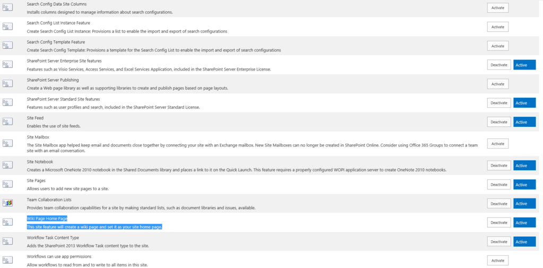Activate Workflows can use app permissions
Viewport: 543px width, 268px height.
[497, 261]
